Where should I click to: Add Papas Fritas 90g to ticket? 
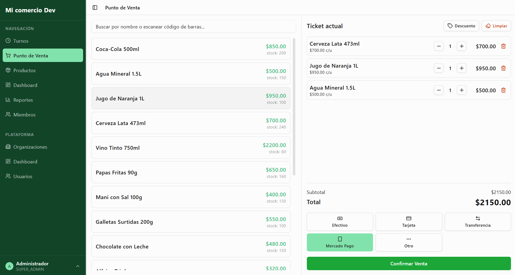(191, 172)
